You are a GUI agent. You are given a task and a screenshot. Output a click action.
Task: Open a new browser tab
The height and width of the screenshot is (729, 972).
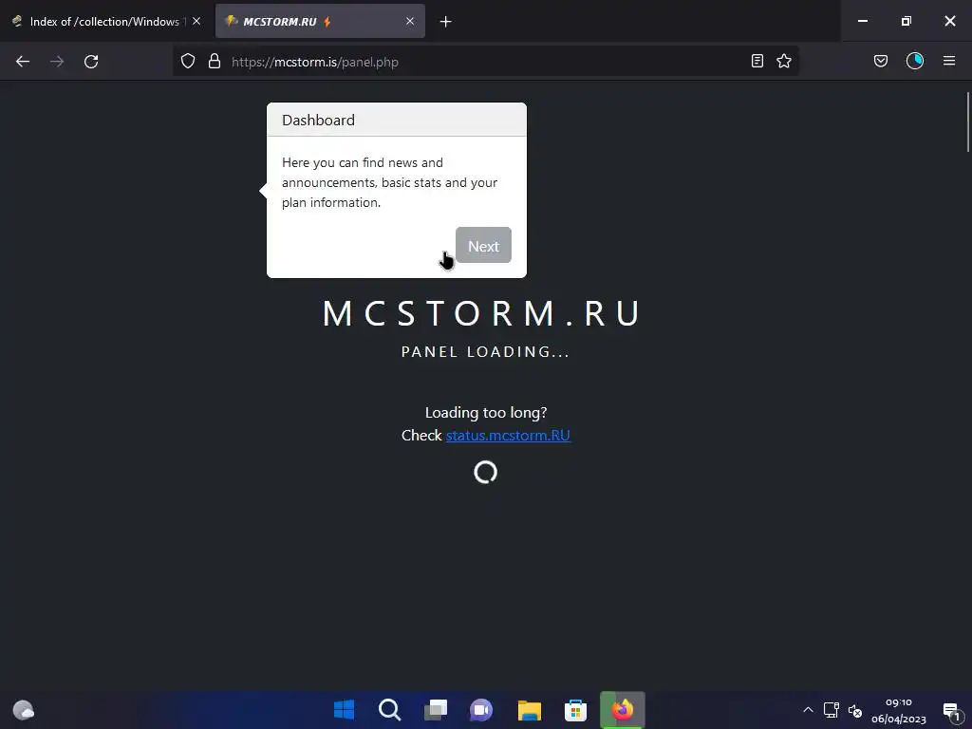446,22
